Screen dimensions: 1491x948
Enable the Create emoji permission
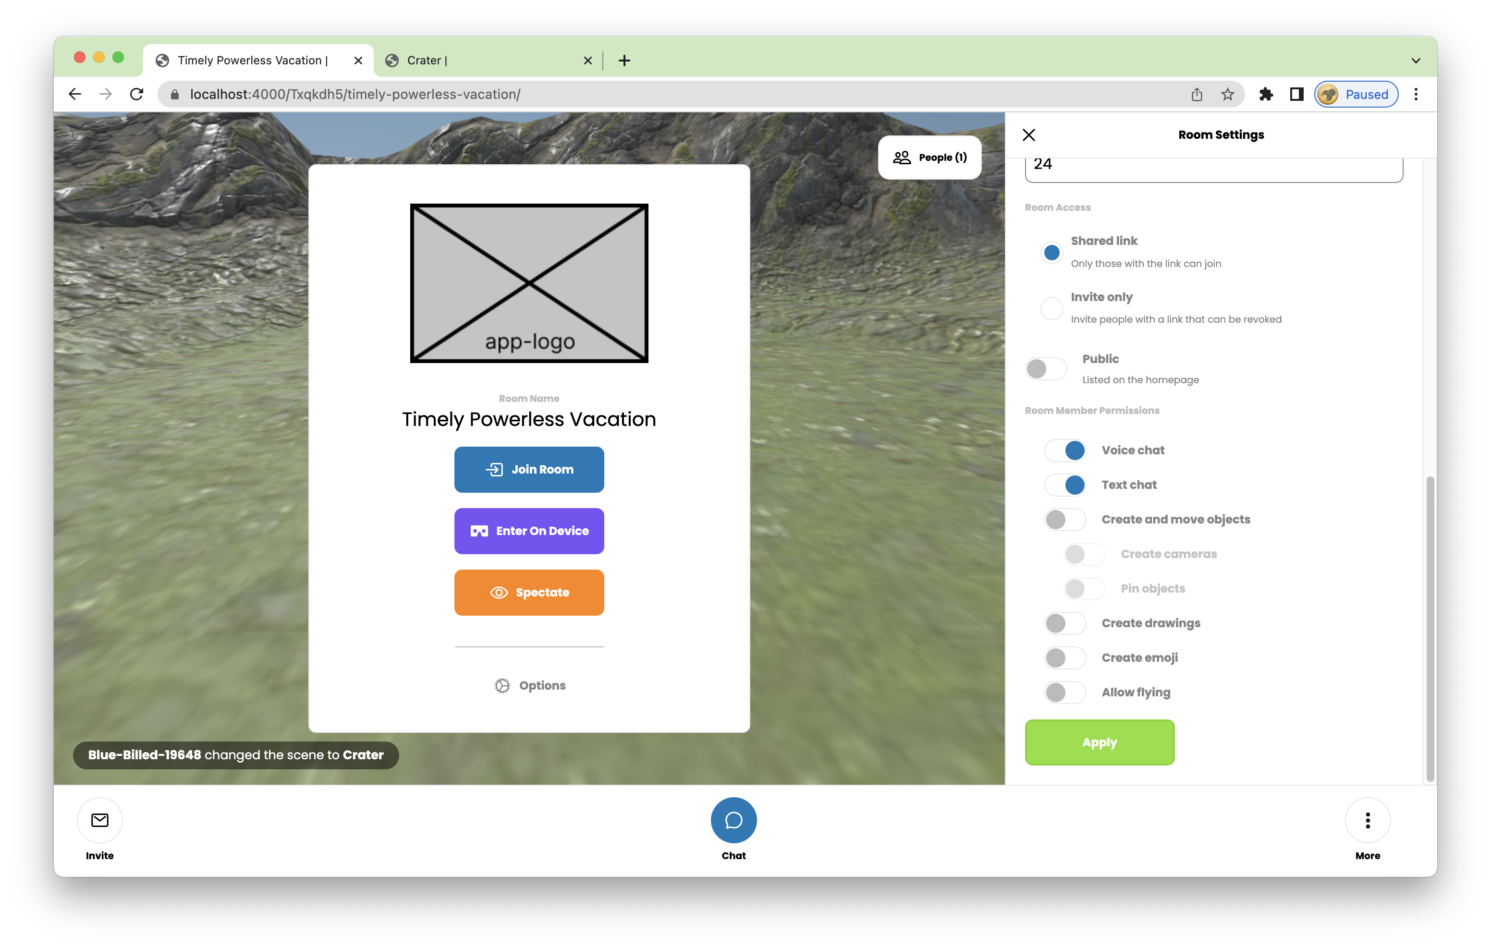click(1065, 657)
